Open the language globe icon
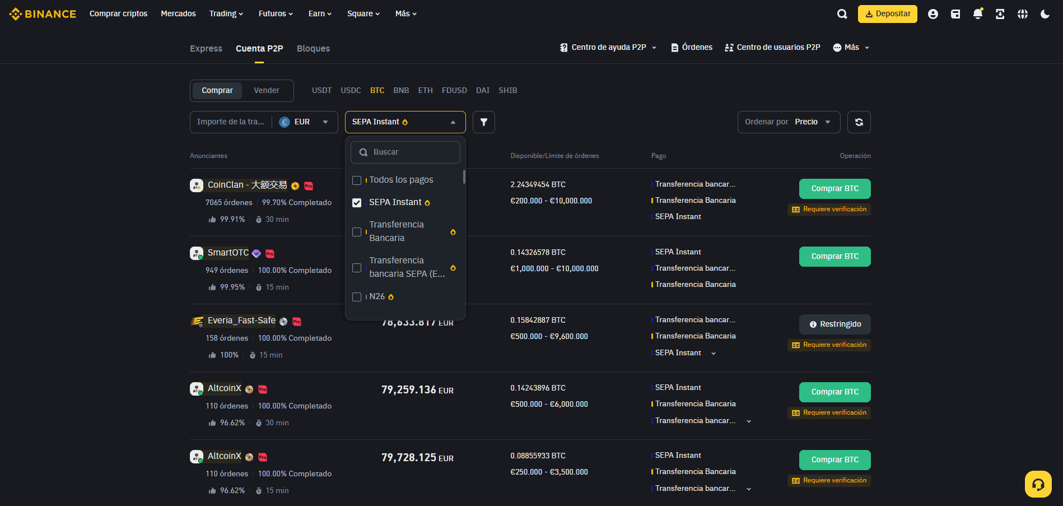The image size is (1063, 506). pyautogui.click(x=1023, y=14)
